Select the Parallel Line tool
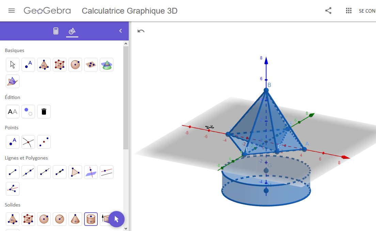Screen dimensions: 376x231 click(x=107, y=172)
